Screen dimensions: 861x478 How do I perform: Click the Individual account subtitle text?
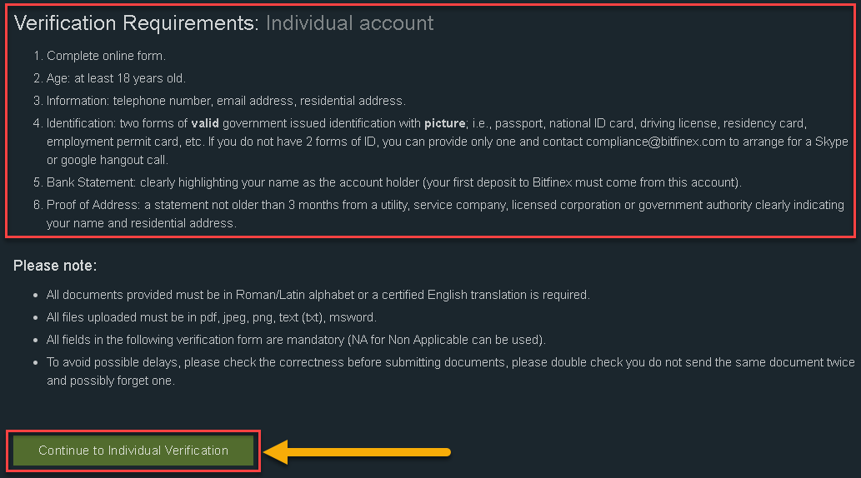(x=350, y=23)
